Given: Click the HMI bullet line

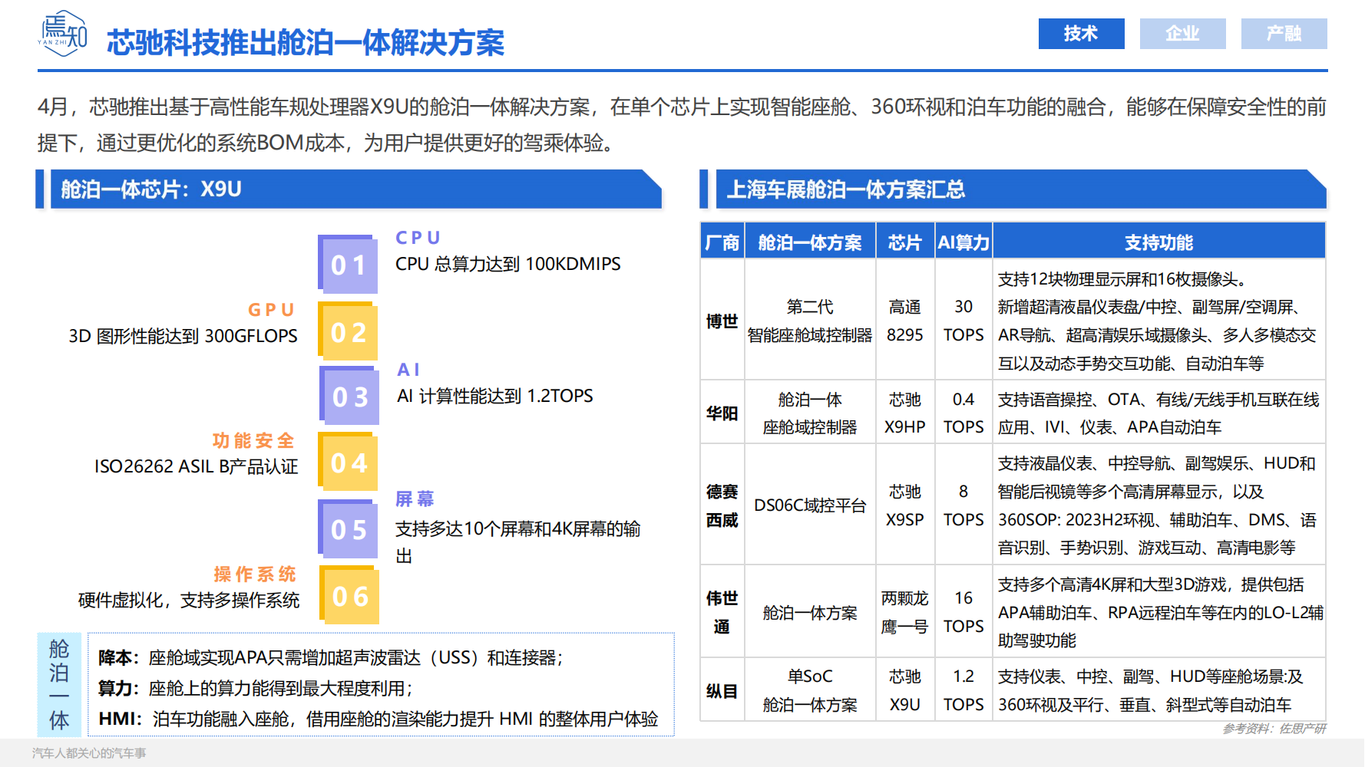Looking at the screenshot, I should pyautogui.click(x=378, y=719).
